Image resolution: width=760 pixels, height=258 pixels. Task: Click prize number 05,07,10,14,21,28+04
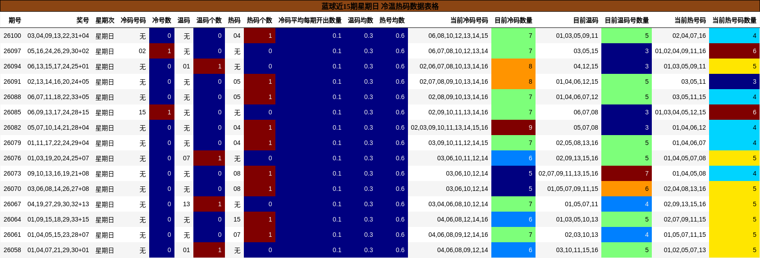[58, 127]
